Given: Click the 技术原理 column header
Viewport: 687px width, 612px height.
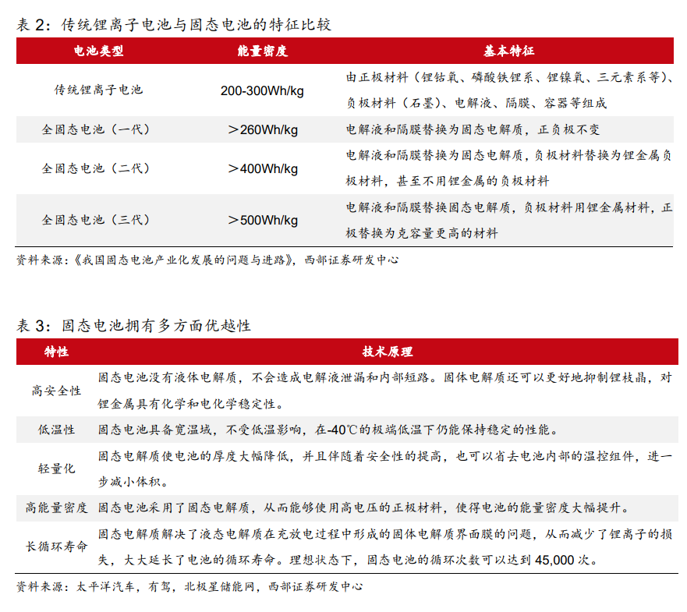Looking at the screenshot, I should coord(387,352).
